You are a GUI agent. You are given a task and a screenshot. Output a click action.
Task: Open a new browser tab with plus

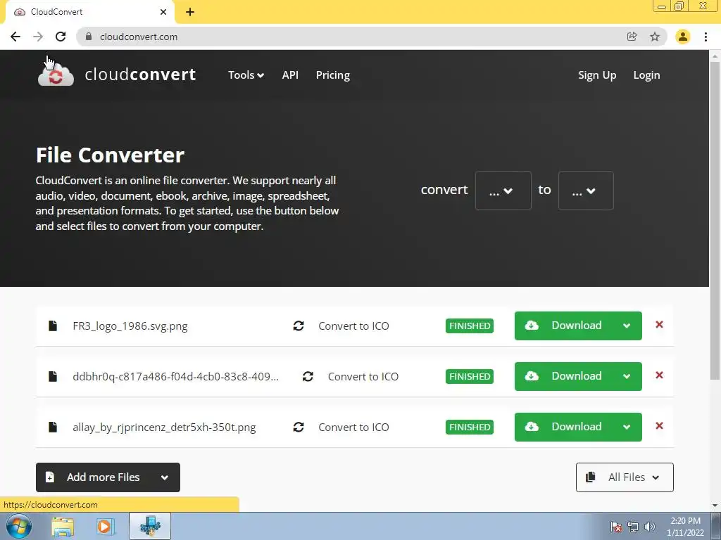pos(190,12)
